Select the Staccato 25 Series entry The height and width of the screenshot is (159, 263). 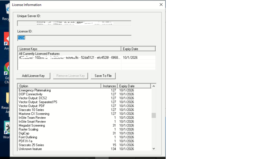31,145
